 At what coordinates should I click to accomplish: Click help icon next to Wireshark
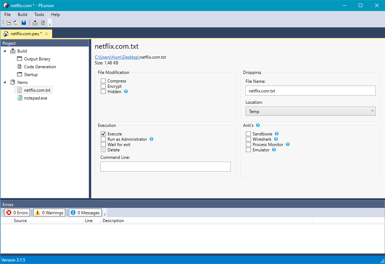pyautogui.click(x=276, y=139)
